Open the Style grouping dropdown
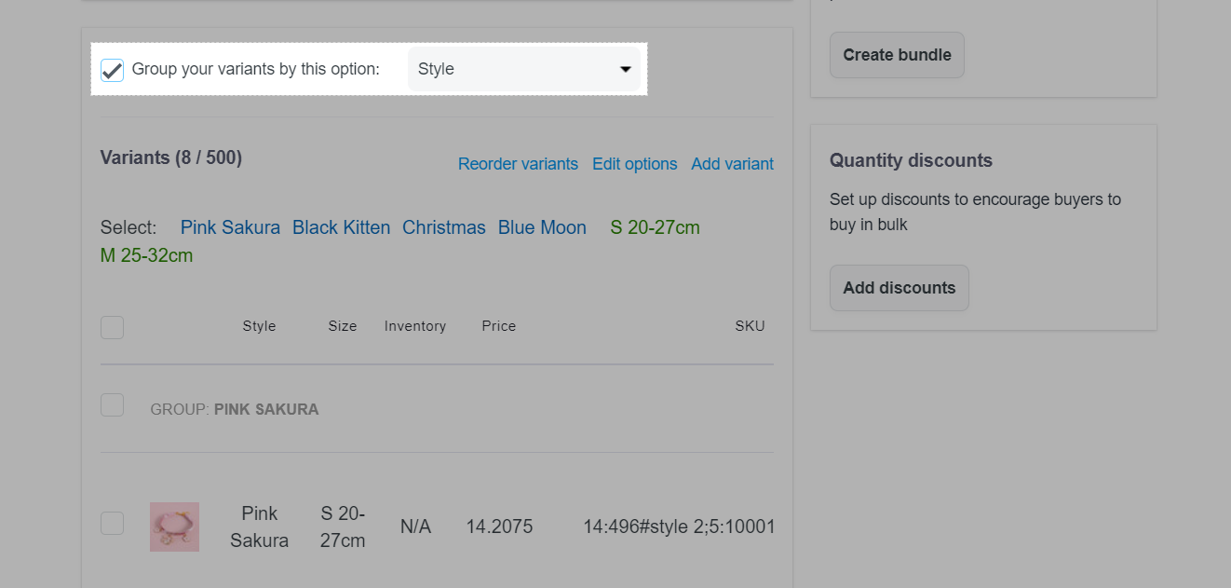Image resolution: width=1231 pixels, height=588 pixels. pyautogui.click(x=523, y=70)
